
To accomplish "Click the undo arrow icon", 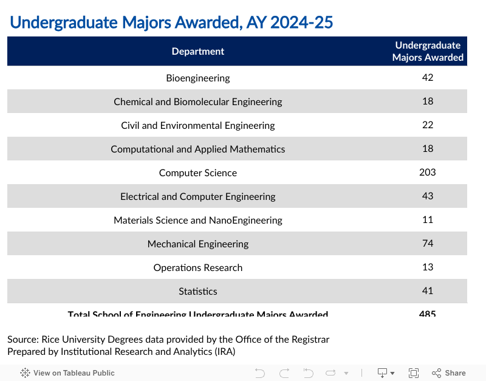I will click(x=260, y=372).
